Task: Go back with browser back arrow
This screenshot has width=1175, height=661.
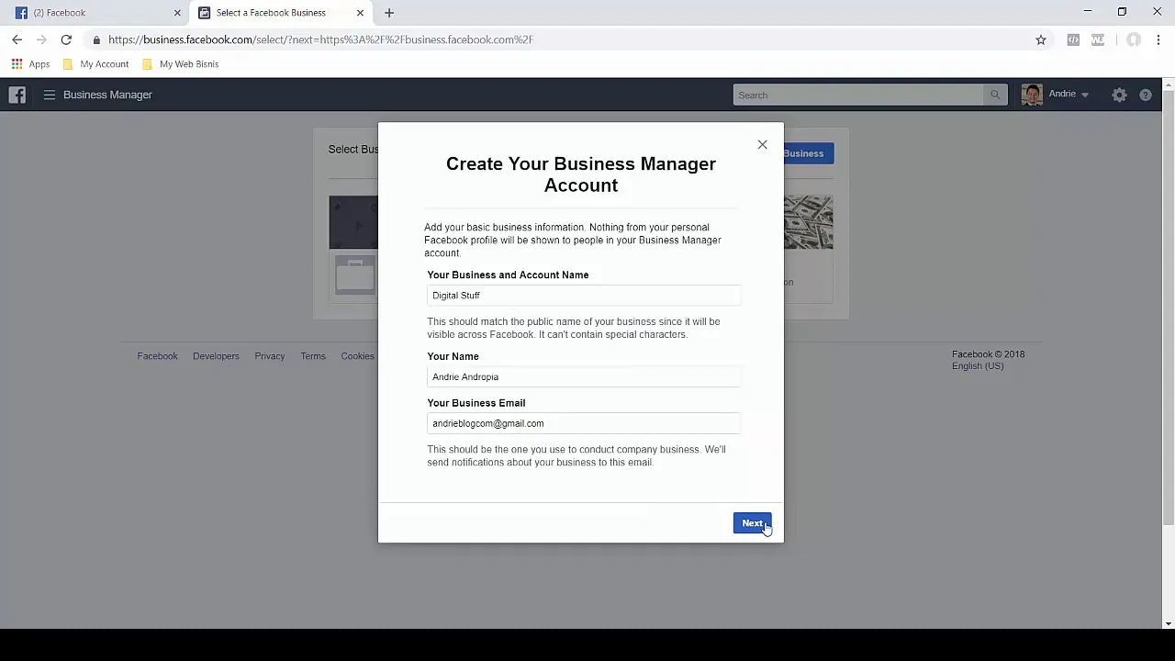Action: click(x=17, y=39)
